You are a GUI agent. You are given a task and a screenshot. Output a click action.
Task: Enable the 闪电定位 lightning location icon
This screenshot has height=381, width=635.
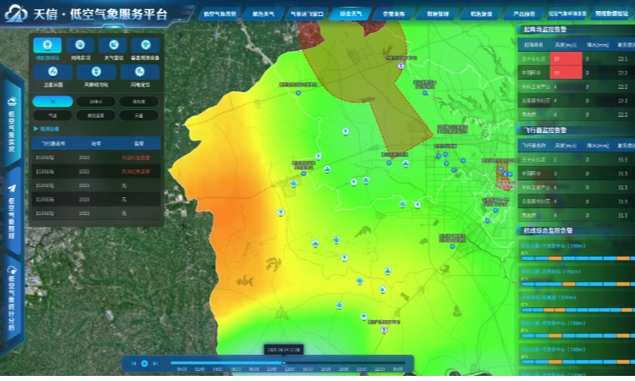coord(139,73)
